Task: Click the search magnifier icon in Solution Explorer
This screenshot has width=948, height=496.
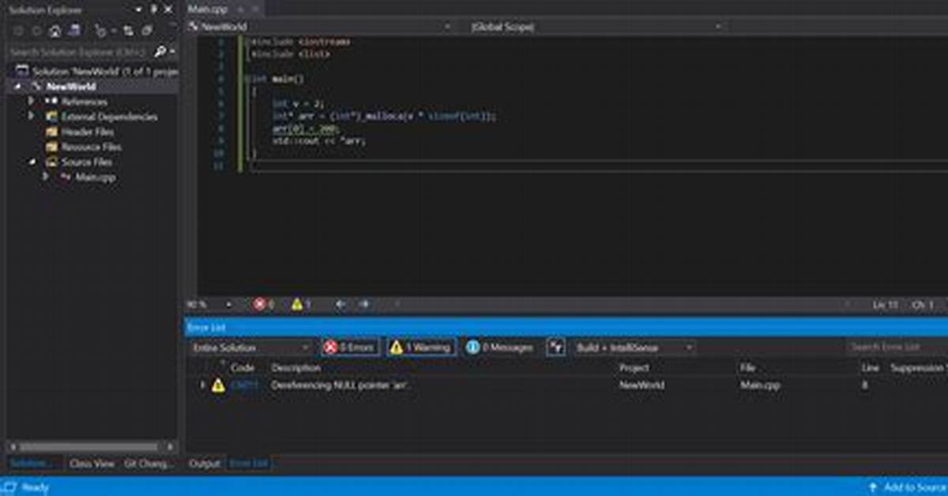Action: click(160, 51)
